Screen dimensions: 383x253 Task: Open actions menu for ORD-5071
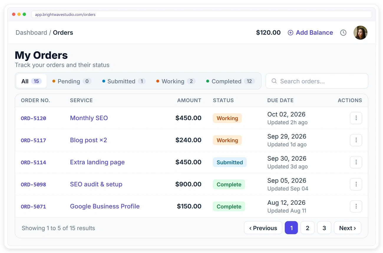[x=356, y=206]
